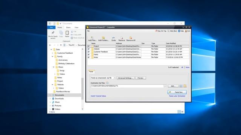This screenshot has height=135, width=241.
Task: Click the blue icon button right of Add
Action: coord(181,86)
